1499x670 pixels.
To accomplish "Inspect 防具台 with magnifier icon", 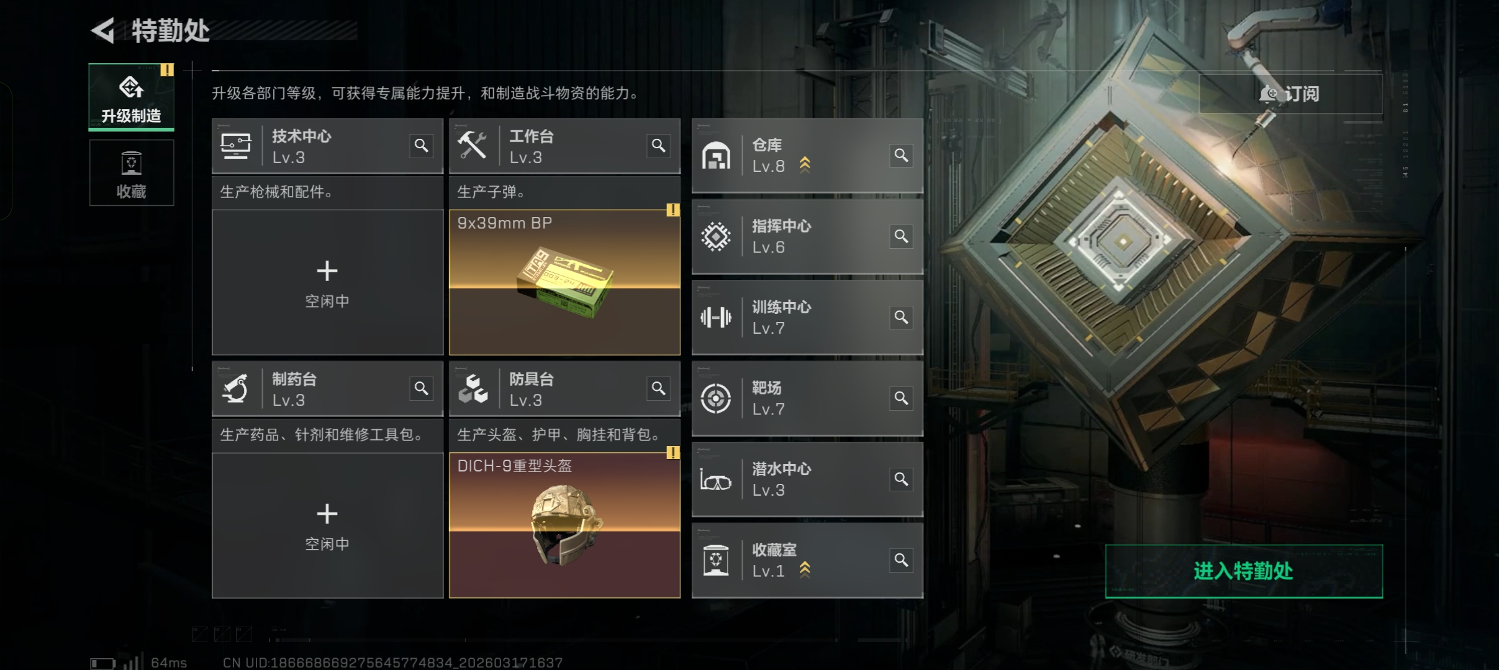I will pos(659,388).
